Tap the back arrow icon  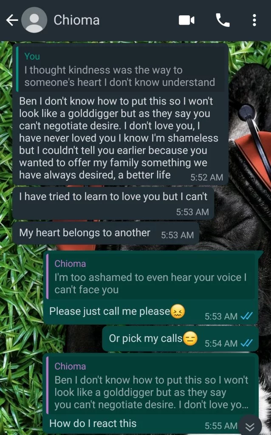click(x=12, y=20)
